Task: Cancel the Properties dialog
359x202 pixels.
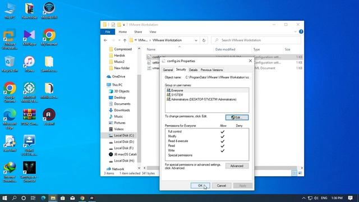Action: coord(222,186)
